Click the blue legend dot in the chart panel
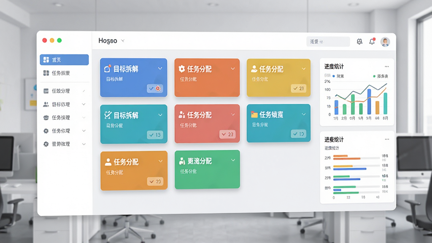The height and width of the screenshot is (243, 432). [334, 76]
